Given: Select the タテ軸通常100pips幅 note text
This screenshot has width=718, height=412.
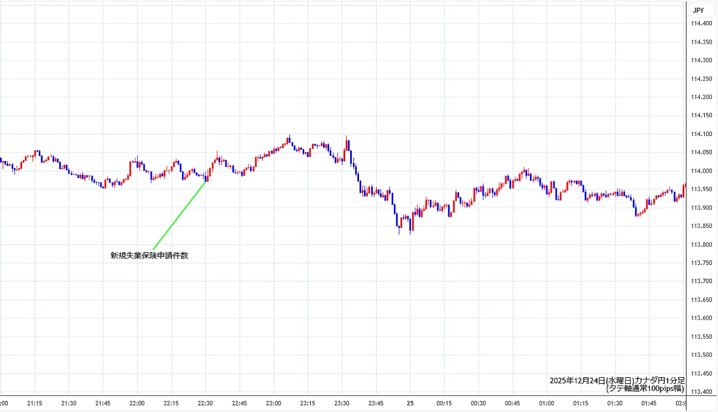Looking at the screenshot, I should tap(645, 389).
